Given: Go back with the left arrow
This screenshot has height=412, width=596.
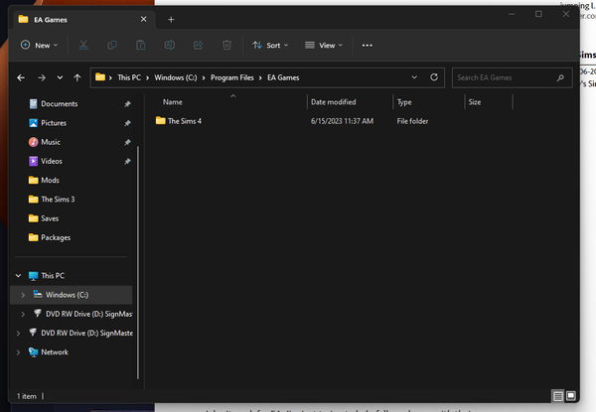Looking at the screenshot, I should (x=21, y=77).
